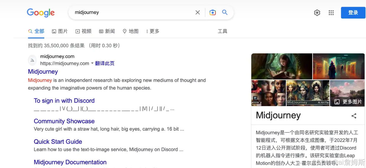The width and height of the screenshot is (366, 168).
Task: Click the blue 登录 sign-in button
Action: (x=353, y=13)
